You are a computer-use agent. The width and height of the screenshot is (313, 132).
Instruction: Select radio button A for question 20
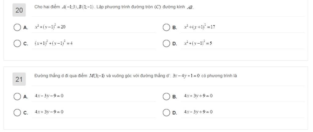coord(17,27)
